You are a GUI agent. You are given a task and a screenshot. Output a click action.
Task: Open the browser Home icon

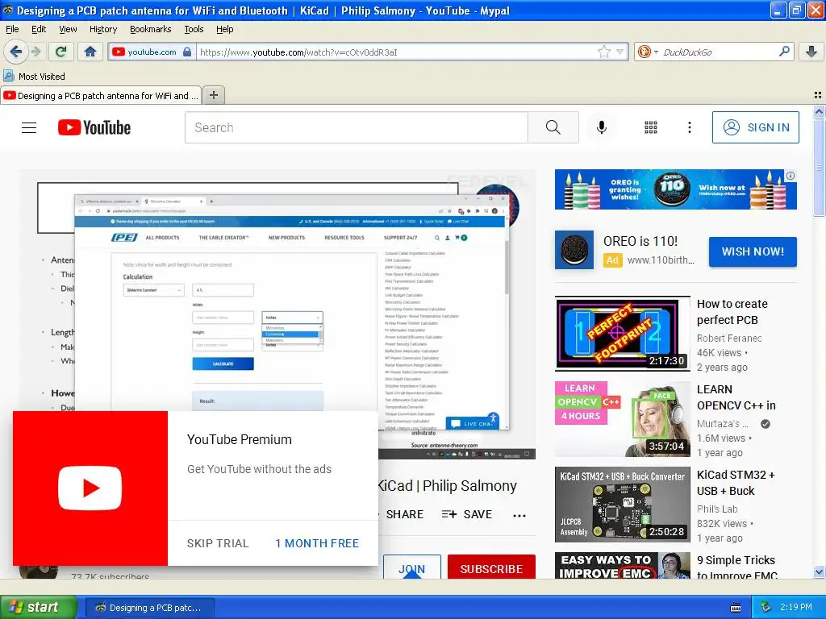pos(90,52)
